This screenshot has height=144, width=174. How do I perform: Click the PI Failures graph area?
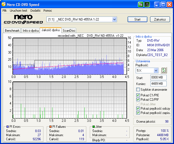[70, 100]
